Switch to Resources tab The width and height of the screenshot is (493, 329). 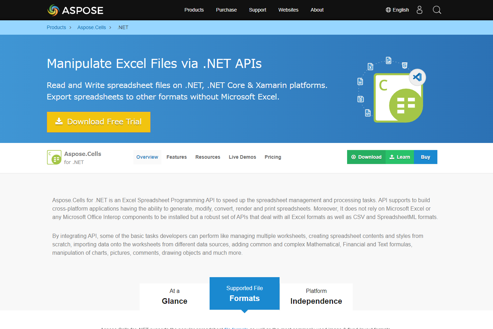[208, 157]
